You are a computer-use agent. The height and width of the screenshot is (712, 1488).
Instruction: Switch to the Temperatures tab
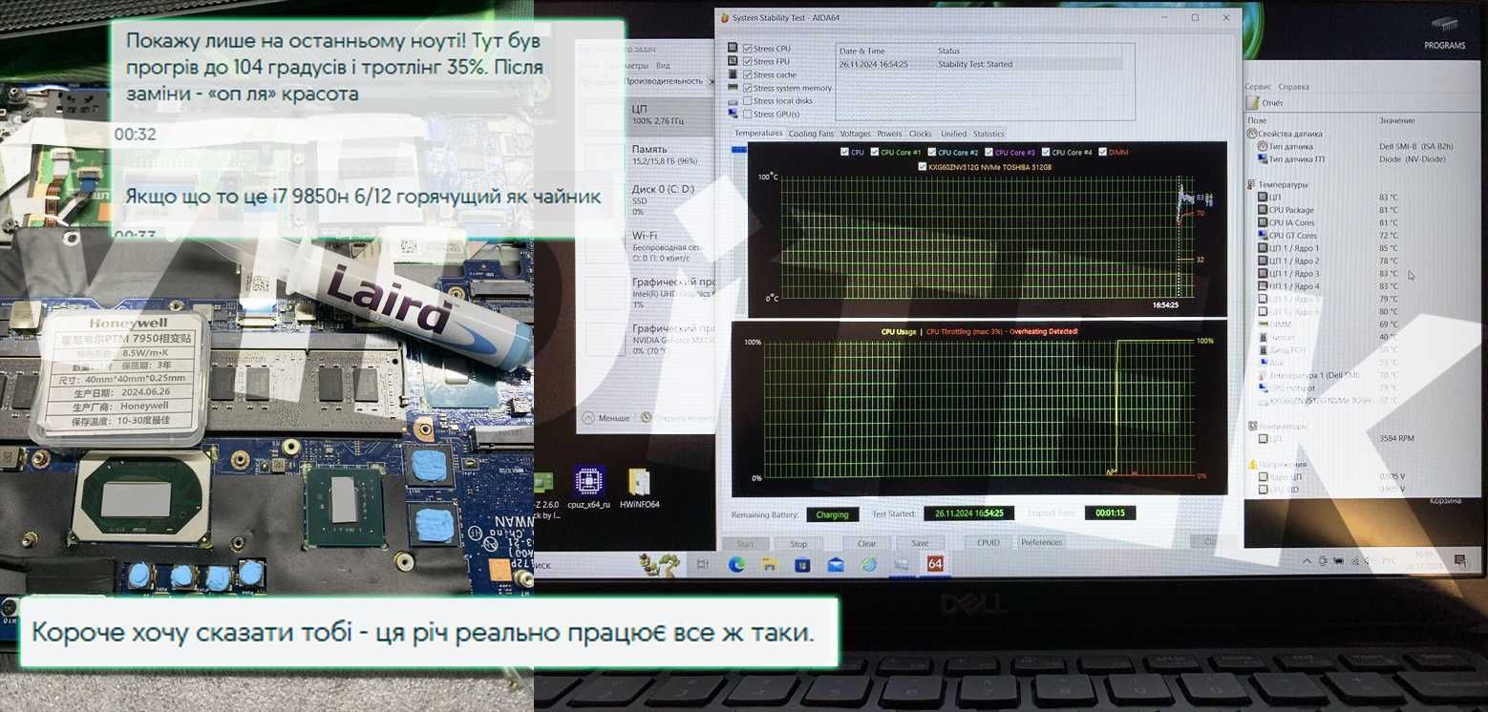click(x=759, y=134)
